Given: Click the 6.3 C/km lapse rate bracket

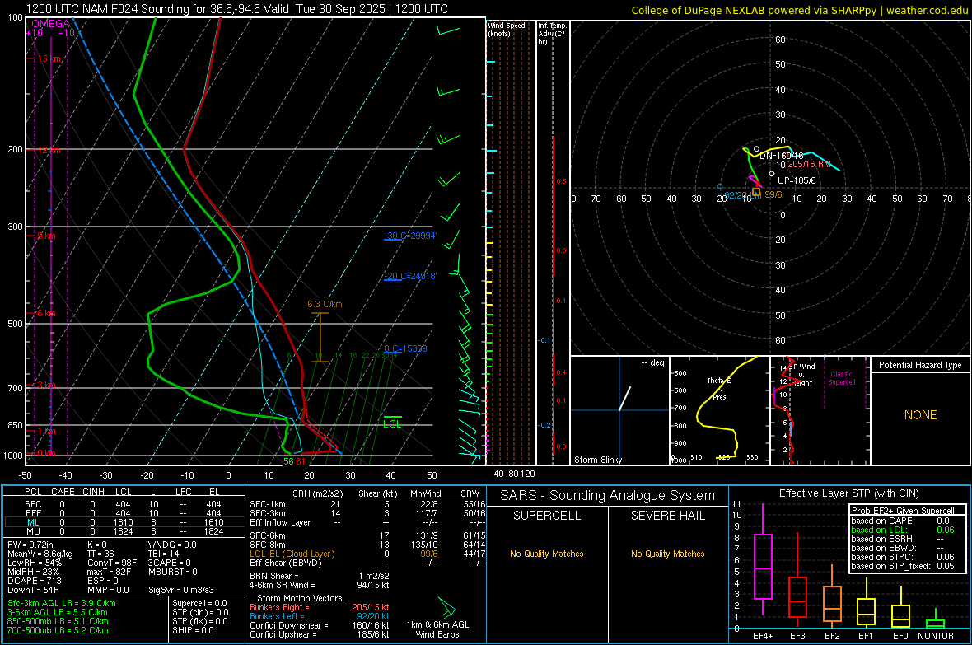Looking at the screenshot, I should click(x=320, y=338).
